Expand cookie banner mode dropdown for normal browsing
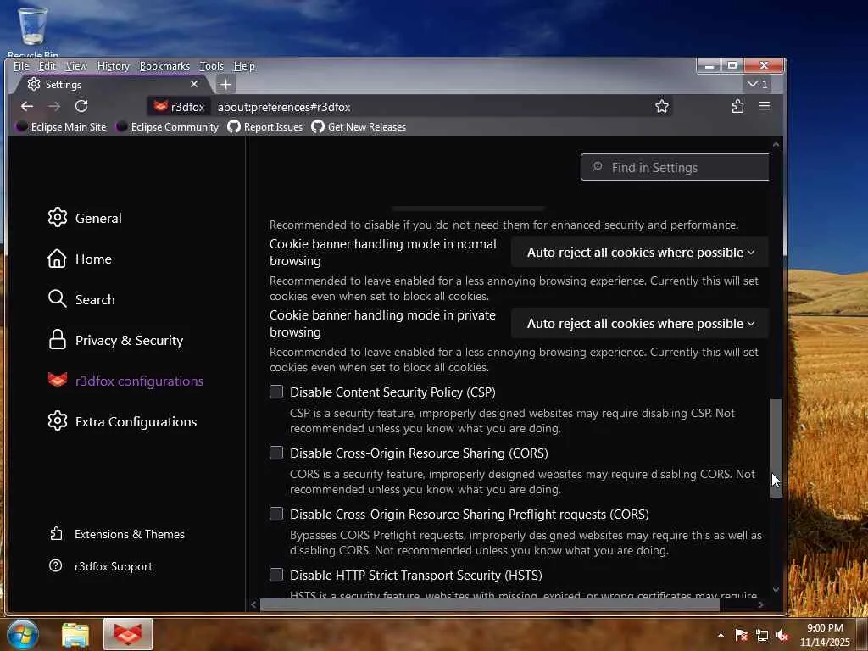This screenshot has width=868, height=651. click(640, 253)
